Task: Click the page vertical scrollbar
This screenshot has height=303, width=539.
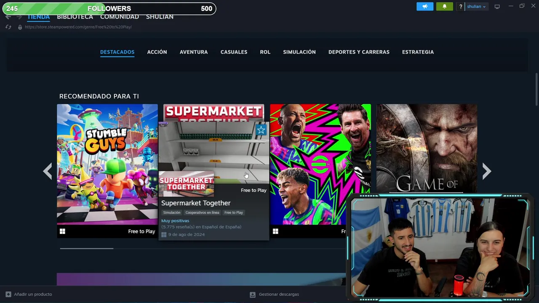Action: [x=536, y=90]
